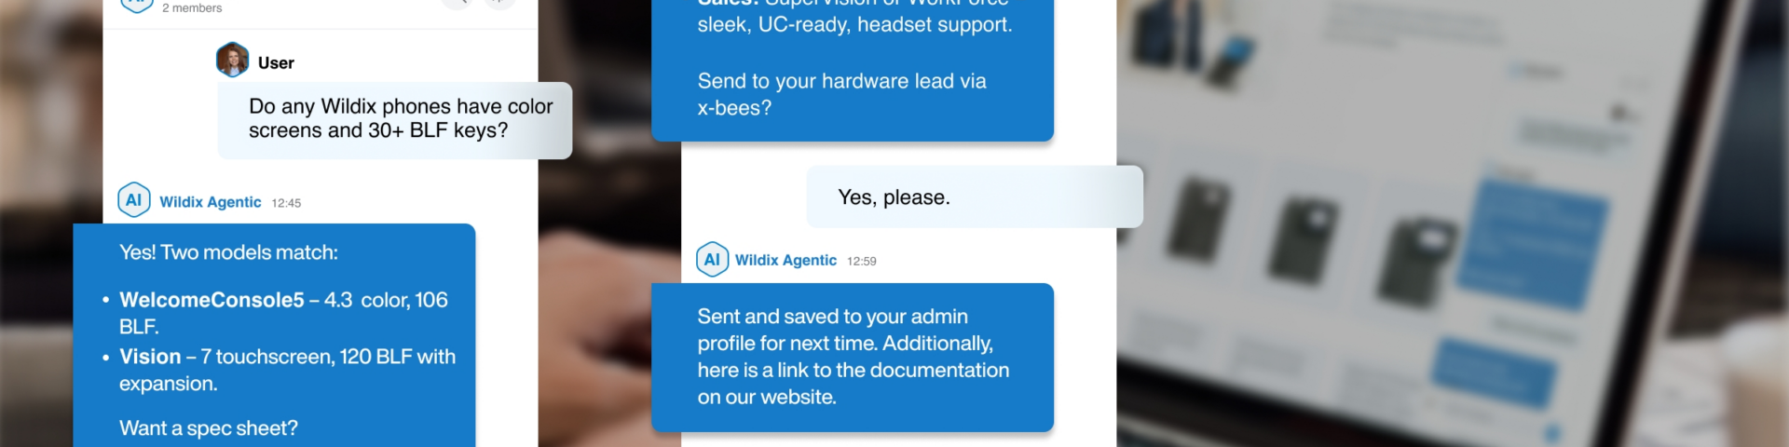This screenshot has height=447, width=1789.
Task: Click the AI hexagon icon beside 12:59
Action: [x=712, y=260]
